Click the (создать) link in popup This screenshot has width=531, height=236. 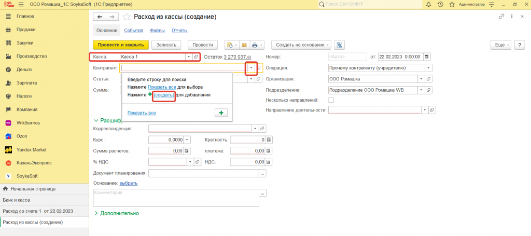[x=164, y=95]
